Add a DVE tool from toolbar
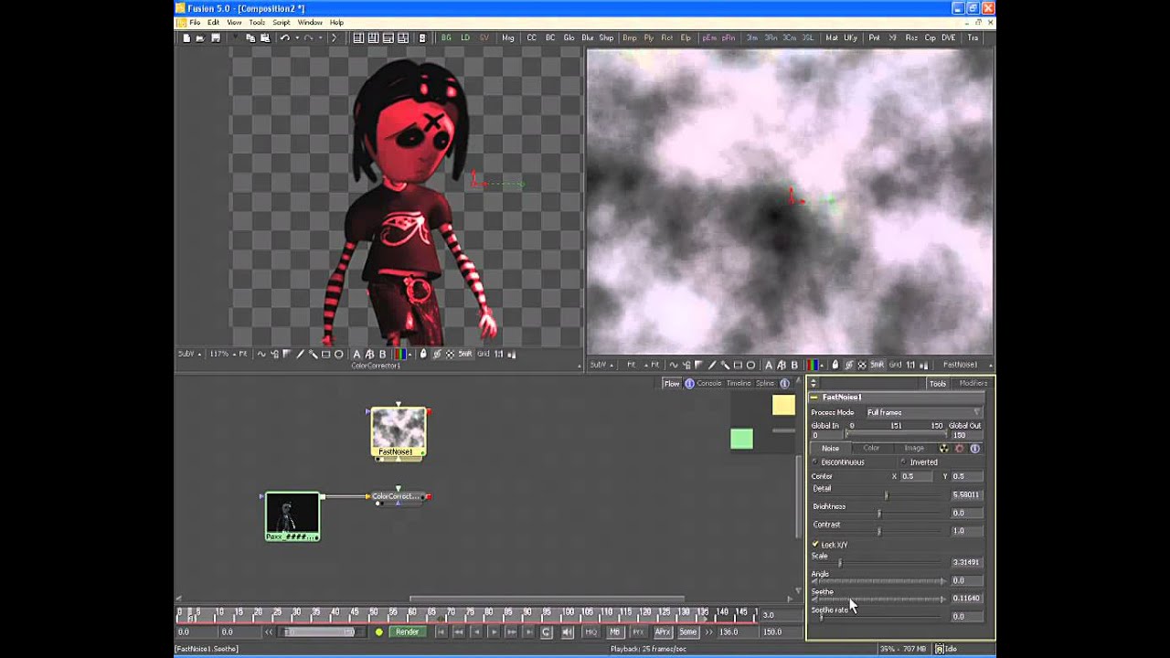This screenshot has height=658, width=1170. tap(949, 37)
